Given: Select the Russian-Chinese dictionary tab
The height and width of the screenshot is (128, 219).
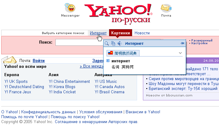Looking at the screenshot, I should 123,53.
